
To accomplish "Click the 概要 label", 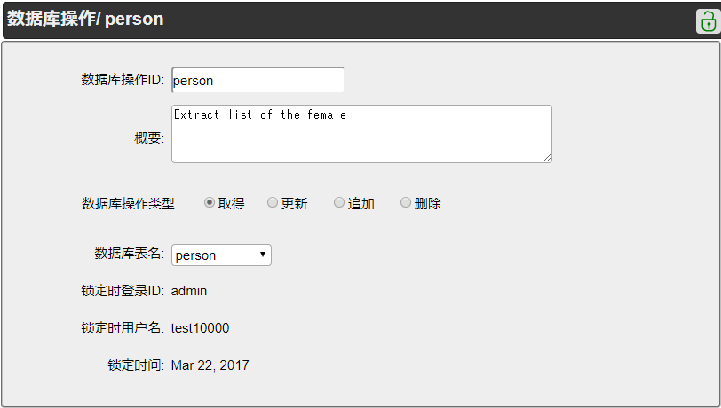I will tap(149, 137).
